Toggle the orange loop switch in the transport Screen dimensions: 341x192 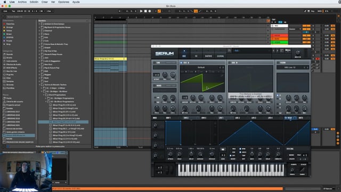196,11
